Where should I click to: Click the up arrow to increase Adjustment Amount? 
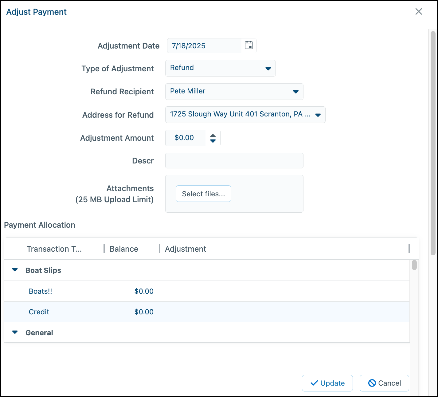point(213,136)
